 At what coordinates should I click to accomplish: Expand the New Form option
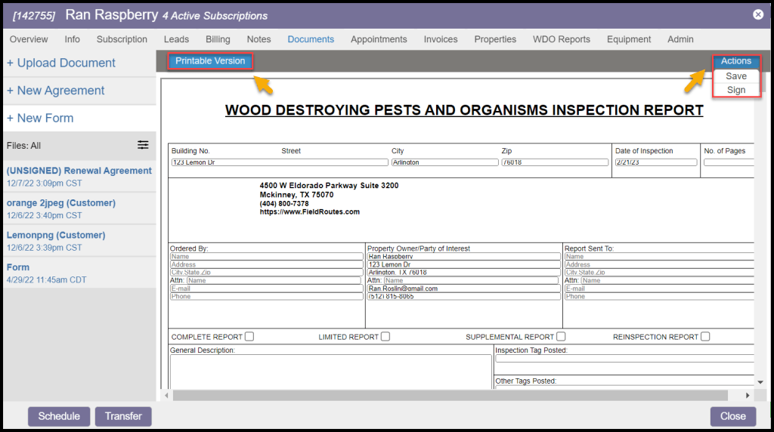(x=40, y=118)
